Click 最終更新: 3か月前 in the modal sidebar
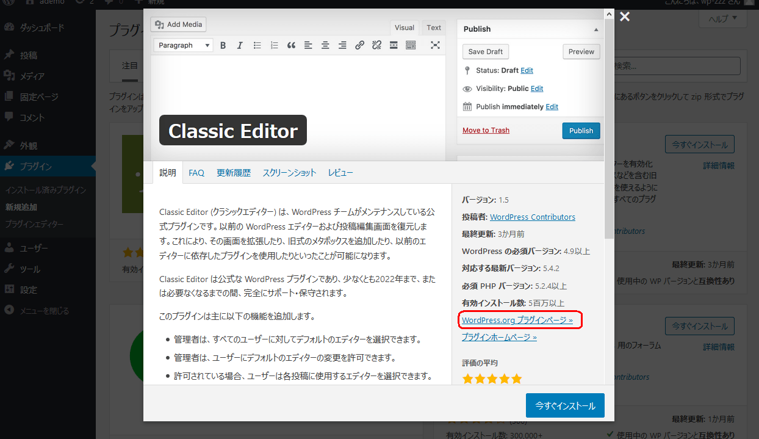Viewport: 759px width, 439px height. tap(493, 234)
